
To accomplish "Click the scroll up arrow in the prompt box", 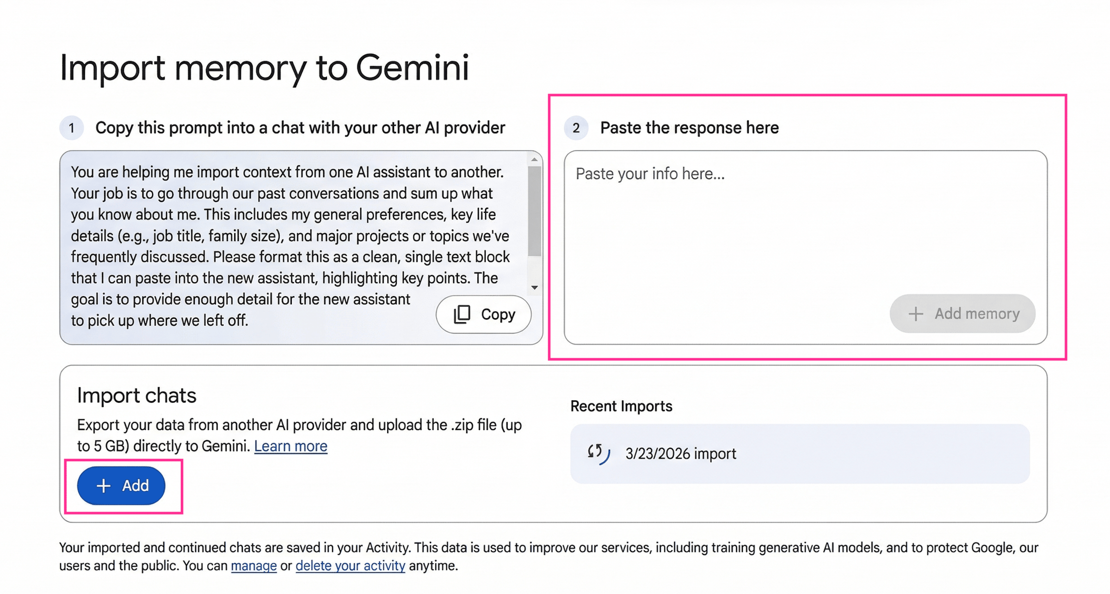I will [x=534, y=160].
